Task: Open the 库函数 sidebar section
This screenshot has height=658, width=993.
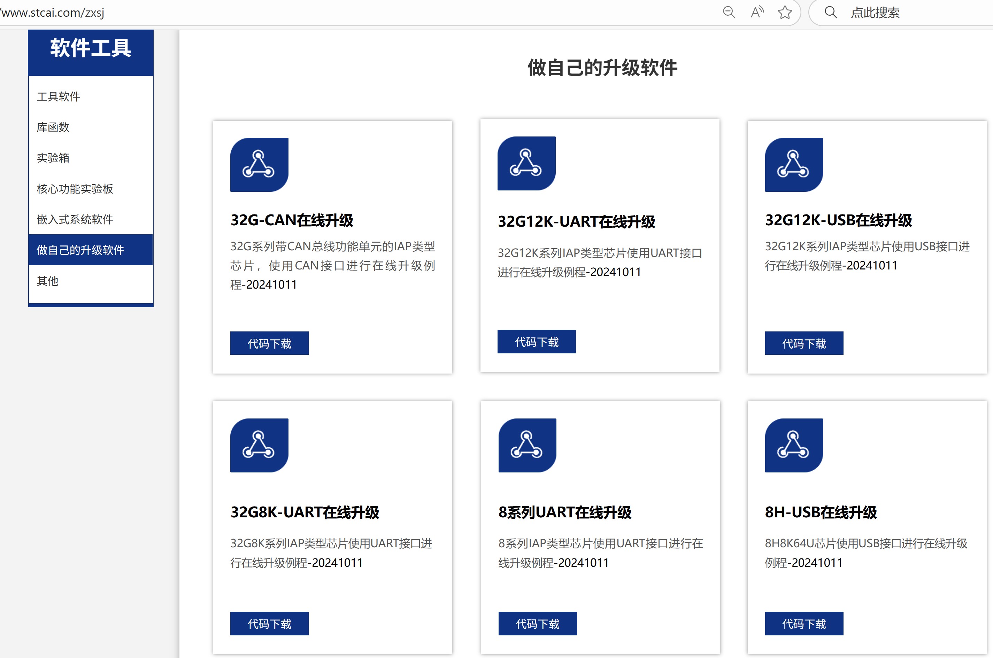Action: (54, 127)
